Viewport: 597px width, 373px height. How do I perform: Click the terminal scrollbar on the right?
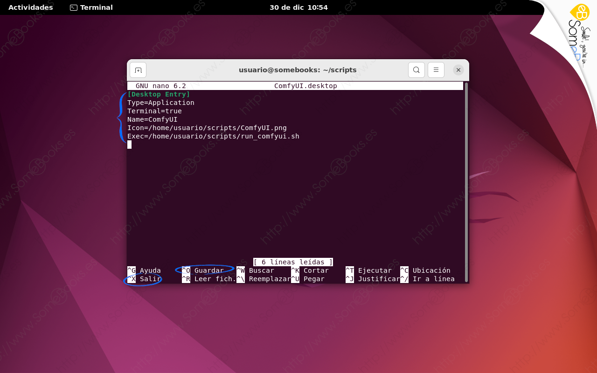point(466,182)
